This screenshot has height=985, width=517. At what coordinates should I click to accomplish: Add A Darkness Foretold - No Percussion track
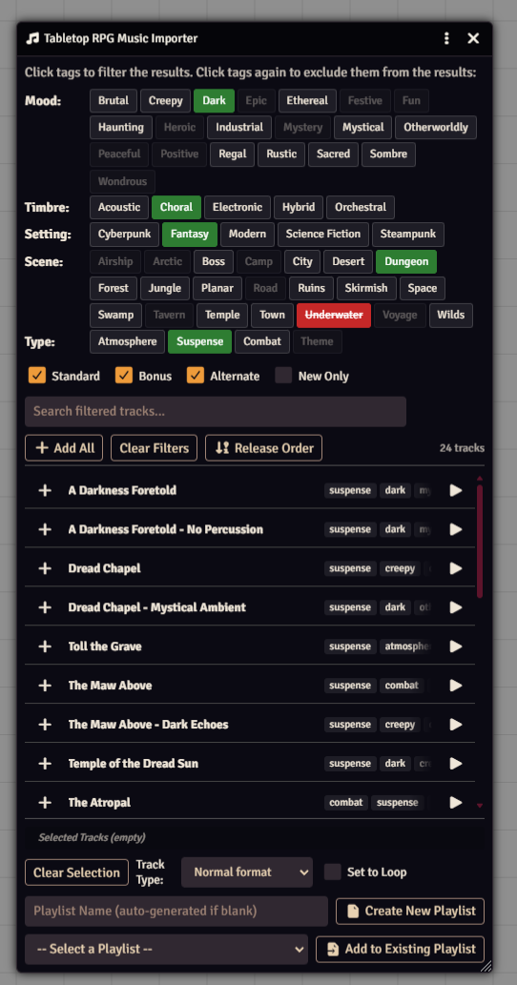pyautogui.click(x=45, y=529)
